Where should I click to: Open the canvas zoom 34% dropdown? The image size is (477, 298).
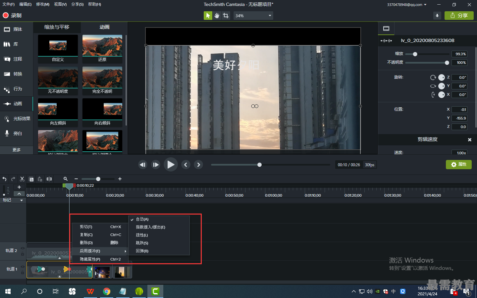(x=253, y=16)
